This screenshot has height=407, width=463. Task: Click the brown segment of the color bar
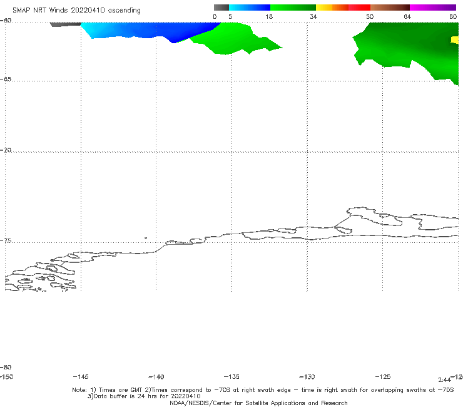click(390, 8)
